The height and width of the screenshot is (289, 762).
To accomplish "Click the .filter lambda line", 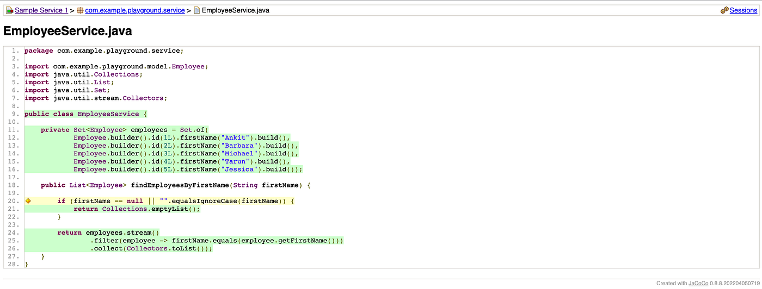I will tap(217, 241).
